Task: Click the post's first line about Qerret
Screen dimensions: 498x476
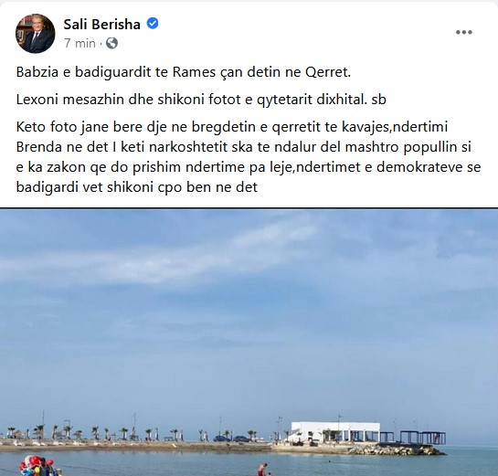Action: [184, 72]
